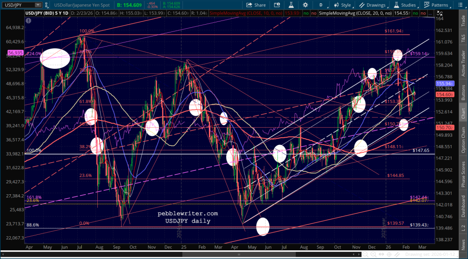Screen dimensions: 468x259
Task: Open the Dashboard sidebar tab
Action: coord(463,206)
